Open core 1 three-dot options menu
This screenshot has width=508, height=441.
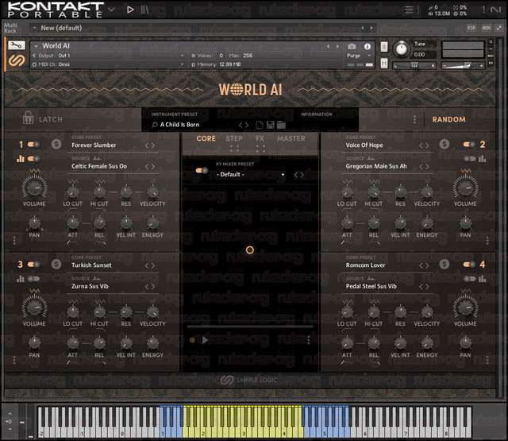[14, 240]
